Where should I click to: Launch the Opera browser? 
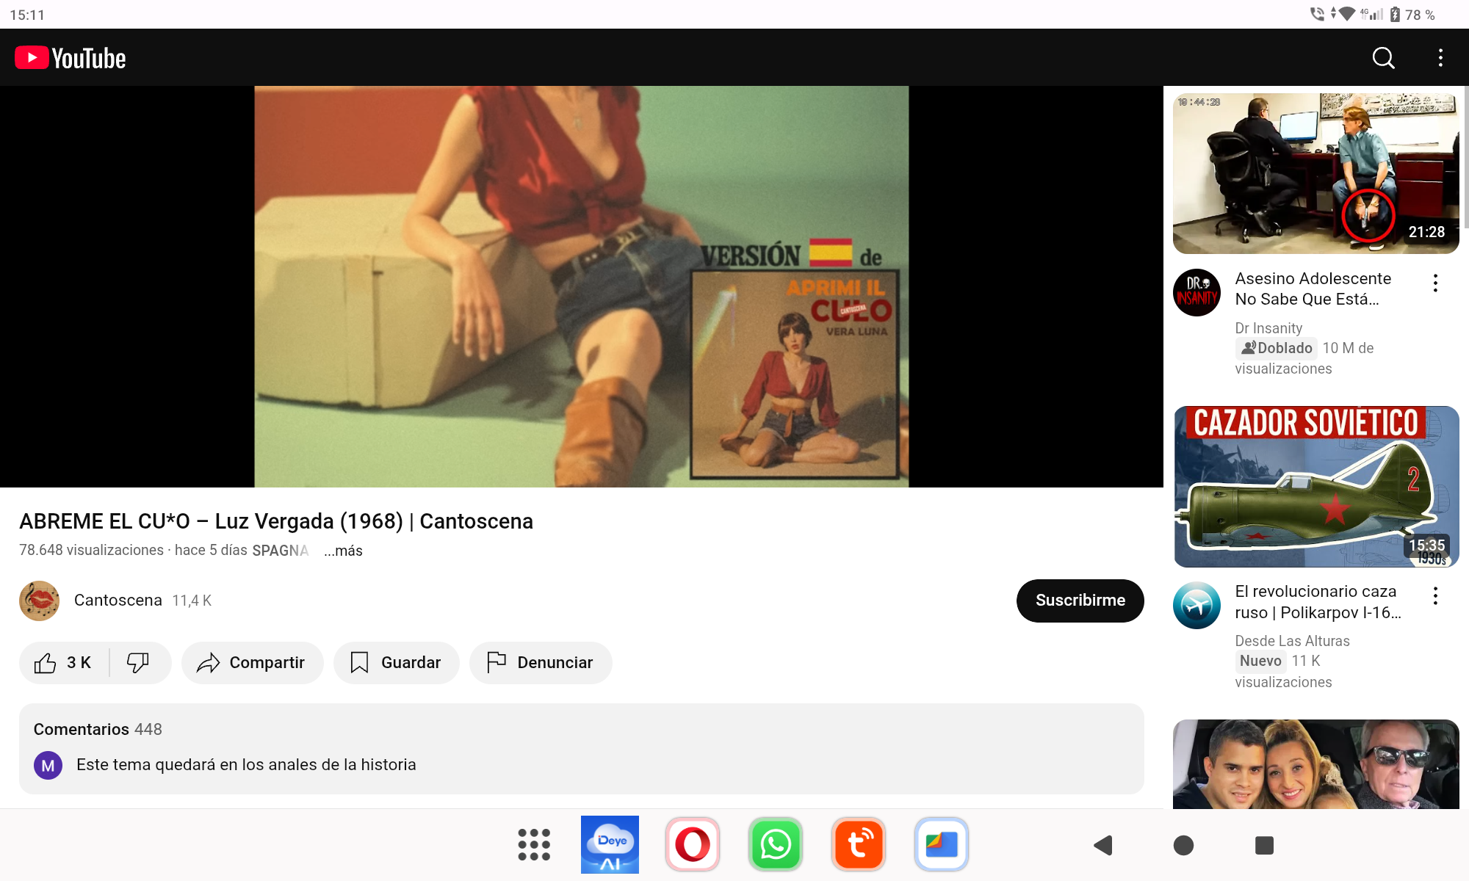(x=693, y=845)
